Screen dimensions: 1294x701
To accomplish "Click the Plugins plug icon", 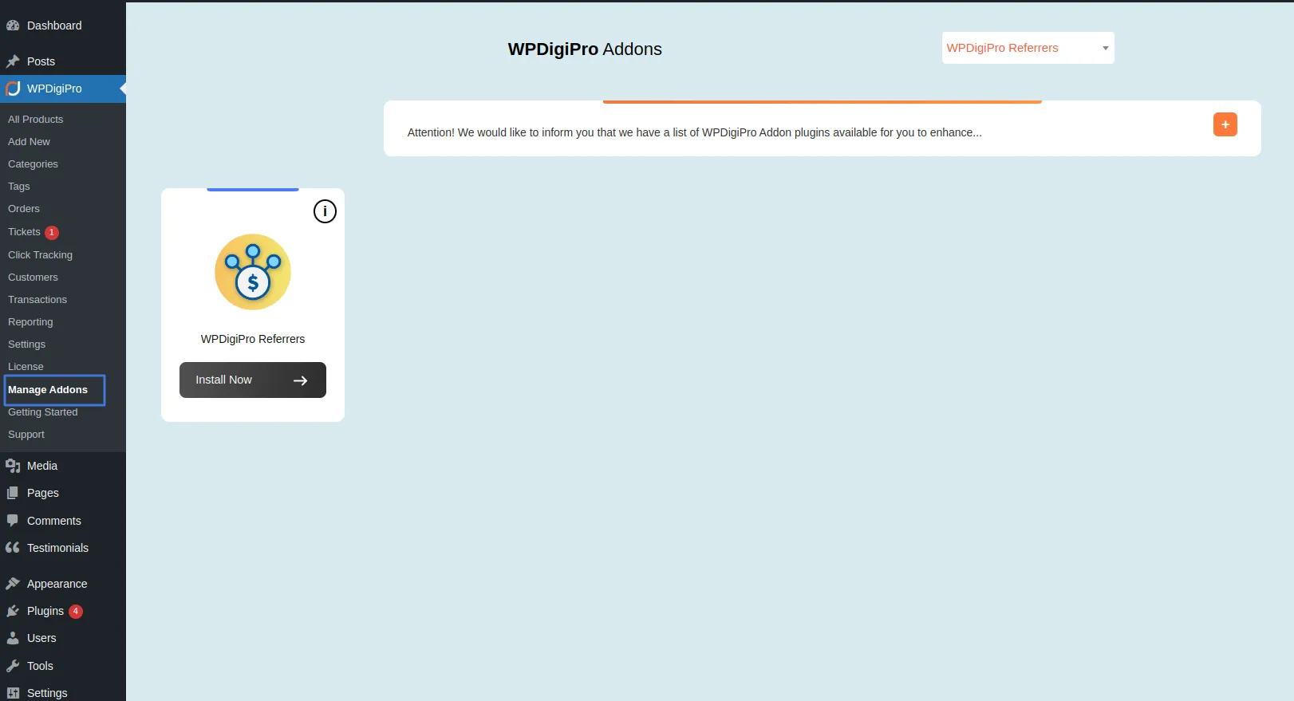I will (x=13, y=611).
